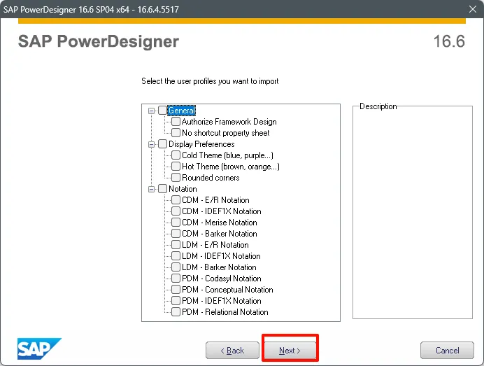Check CDM - E/R Notation checkbox
Viewport: 484px width, 366px height.
(x=176, y=200)
